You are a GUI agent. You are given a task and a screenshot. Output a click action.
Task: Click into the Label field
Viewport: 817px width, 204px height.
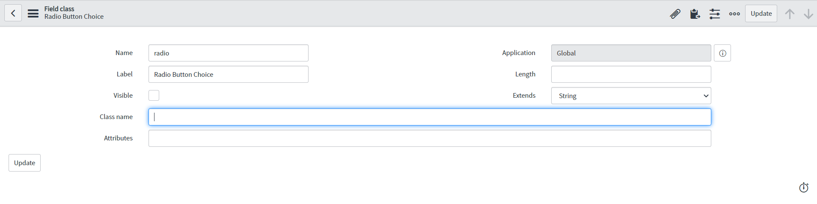tap(228, 74)
